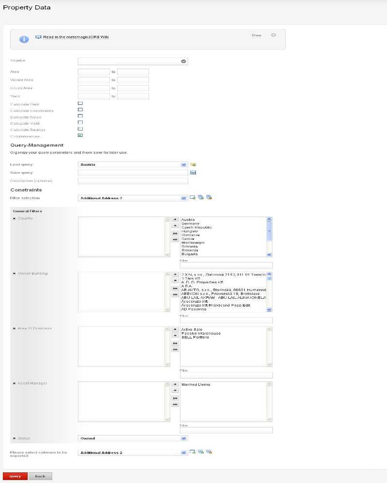
Task: Click the remove-all arrows in the Country filter
Action: pos(175,240)
